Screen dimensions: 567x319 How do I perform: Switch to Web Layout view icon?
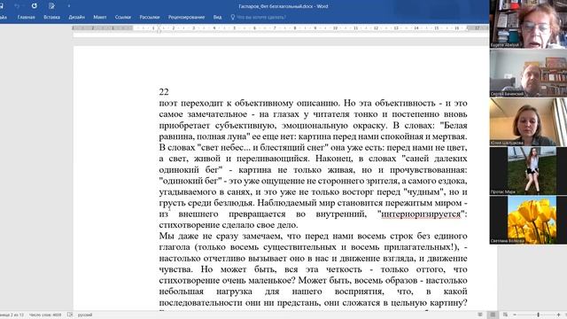[x=505, y=315]
